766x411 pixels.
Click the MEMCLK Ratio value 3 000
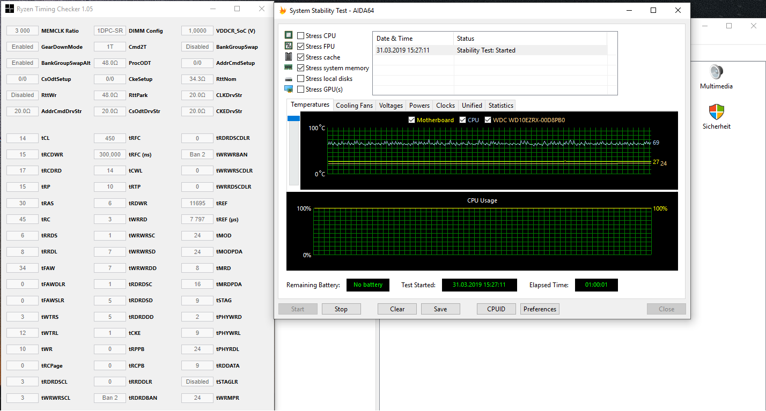[23, 31]
